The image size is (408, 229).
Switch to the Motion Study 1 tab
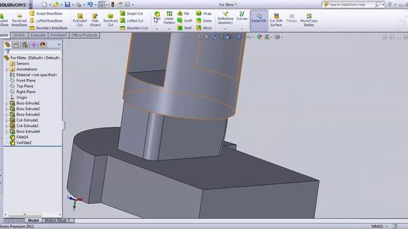(57, 221)
